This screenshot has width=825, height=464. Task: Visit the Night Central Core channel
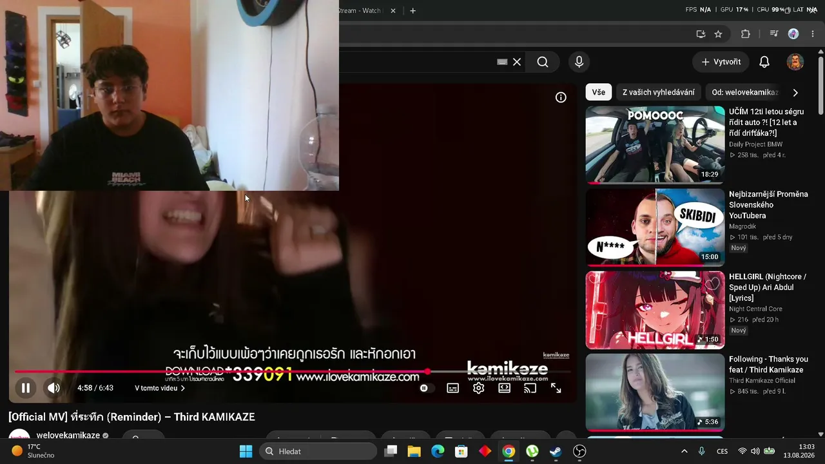(755, 309)
